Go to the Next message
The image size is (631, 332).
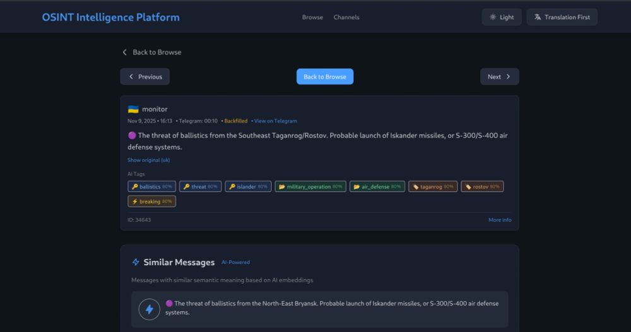pos(499,76)
